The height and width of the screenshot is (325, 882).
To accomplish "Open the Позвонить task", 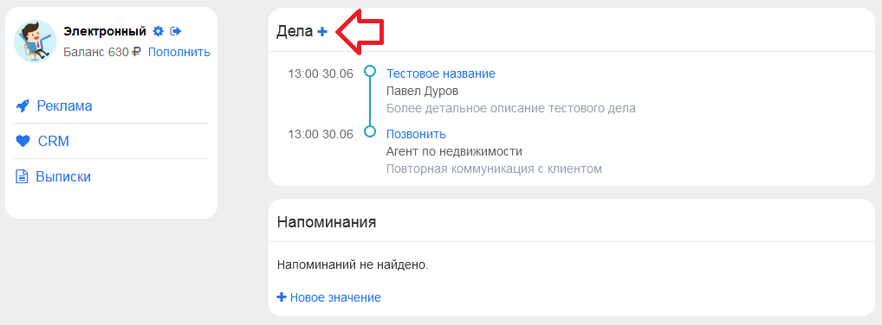I will click(416, 134).
